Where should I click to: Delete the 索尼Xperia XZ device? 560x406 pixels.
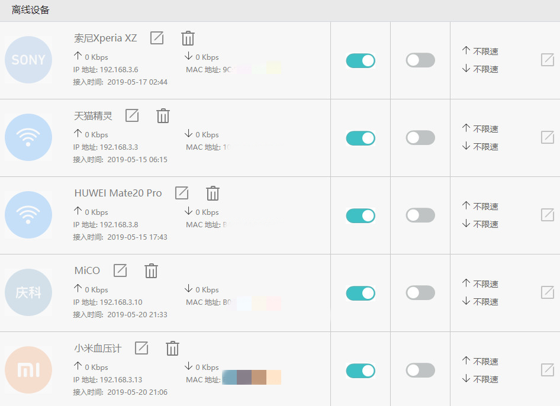(188, 38)
